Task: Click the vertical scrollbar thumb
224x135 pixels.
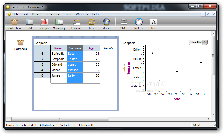Action: [x=213, y=55]
